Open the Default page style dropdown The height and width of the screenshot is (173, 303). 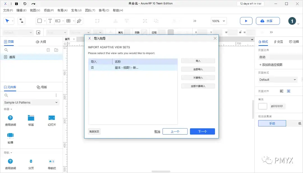tap(277, 79)
